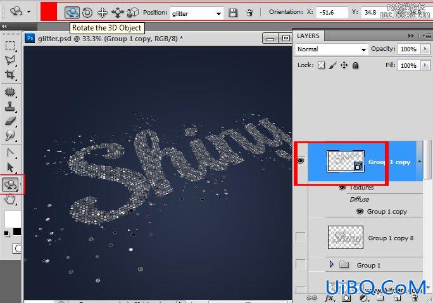
Task: Open the tool preset picker dropdown
Action: pos(29,12)
